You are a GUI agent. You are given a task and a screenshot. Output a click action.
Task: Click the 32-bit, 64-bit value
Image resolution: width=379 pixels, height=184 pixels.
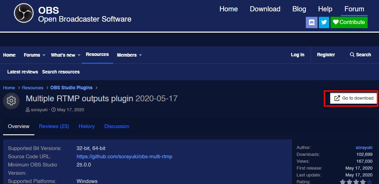coord(91,148)
